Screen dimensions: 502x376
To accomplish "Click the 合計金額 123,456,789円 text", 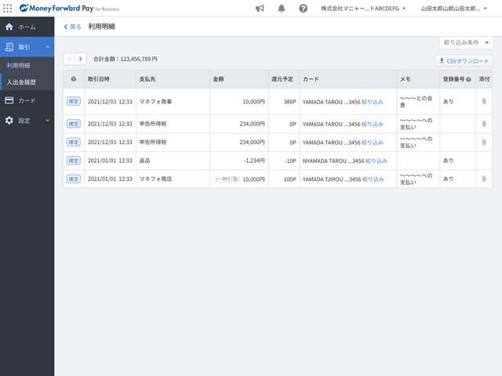I will tap(125, 59).
